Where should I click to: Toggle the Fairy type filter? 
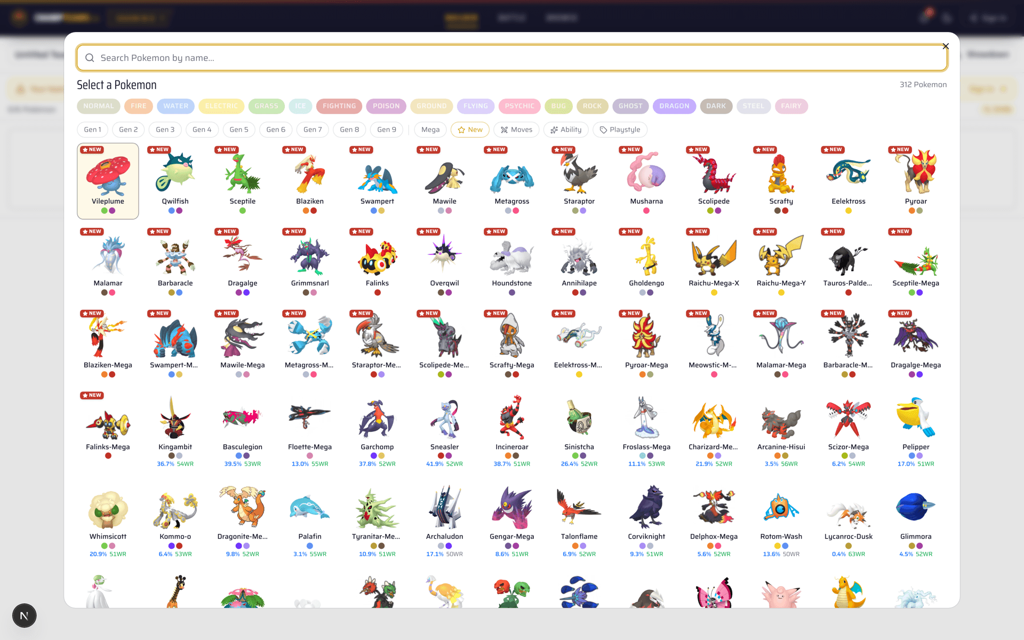791,106
